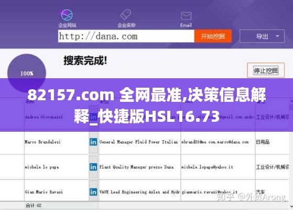Click the 合计: 62 total status

click(34, 205)
